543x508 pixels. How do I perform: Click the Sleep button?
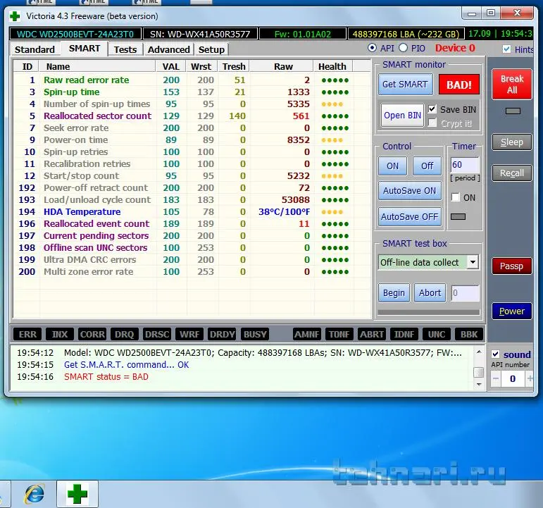512,142
